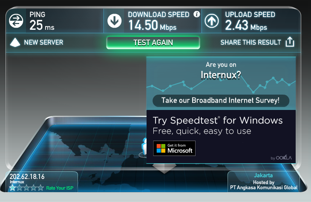Rate ISP with fifth star

click(x=40, y=188)
